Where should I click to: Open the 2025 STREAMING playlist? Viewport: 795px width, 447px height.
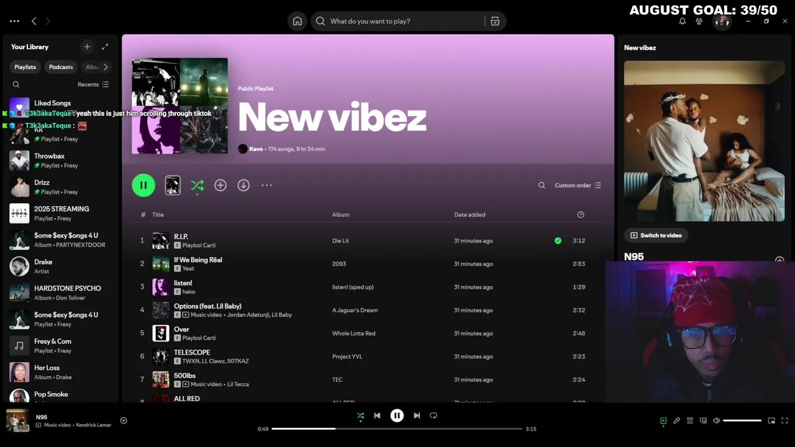[x=61, y=213]
